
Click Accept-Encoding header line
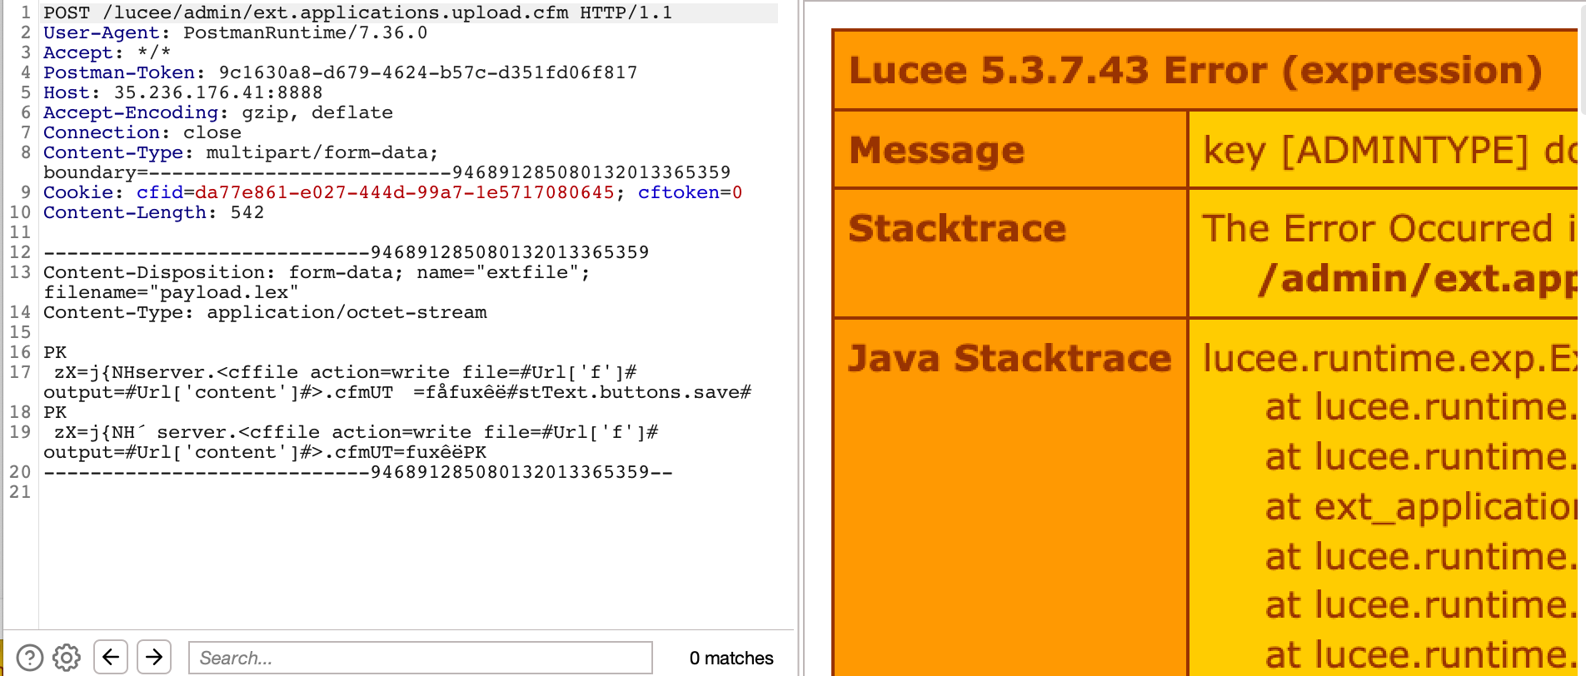(x=218, y=113)
